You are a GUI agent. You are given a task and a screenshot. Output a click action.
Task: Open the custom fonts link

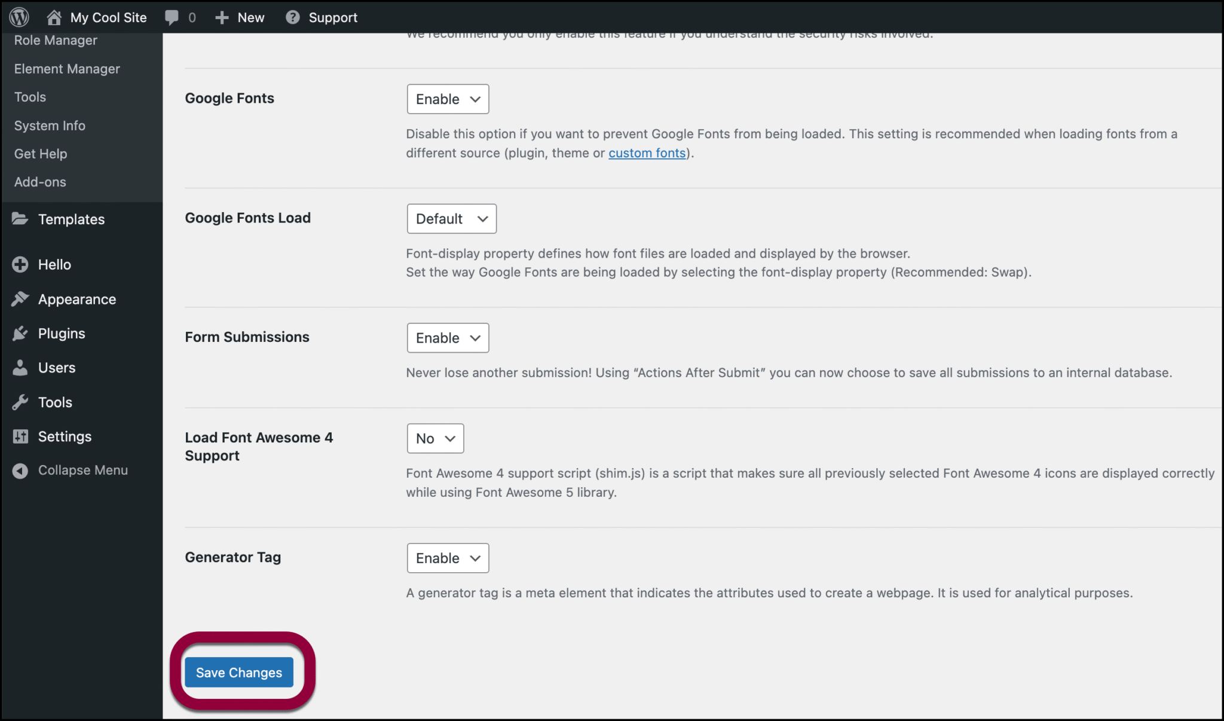click(647, 153)
